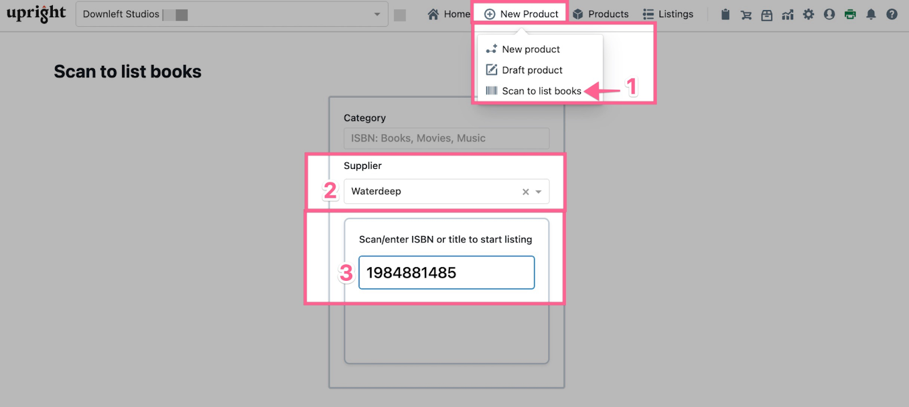Click the green printer icon

(x=850, y=14)
